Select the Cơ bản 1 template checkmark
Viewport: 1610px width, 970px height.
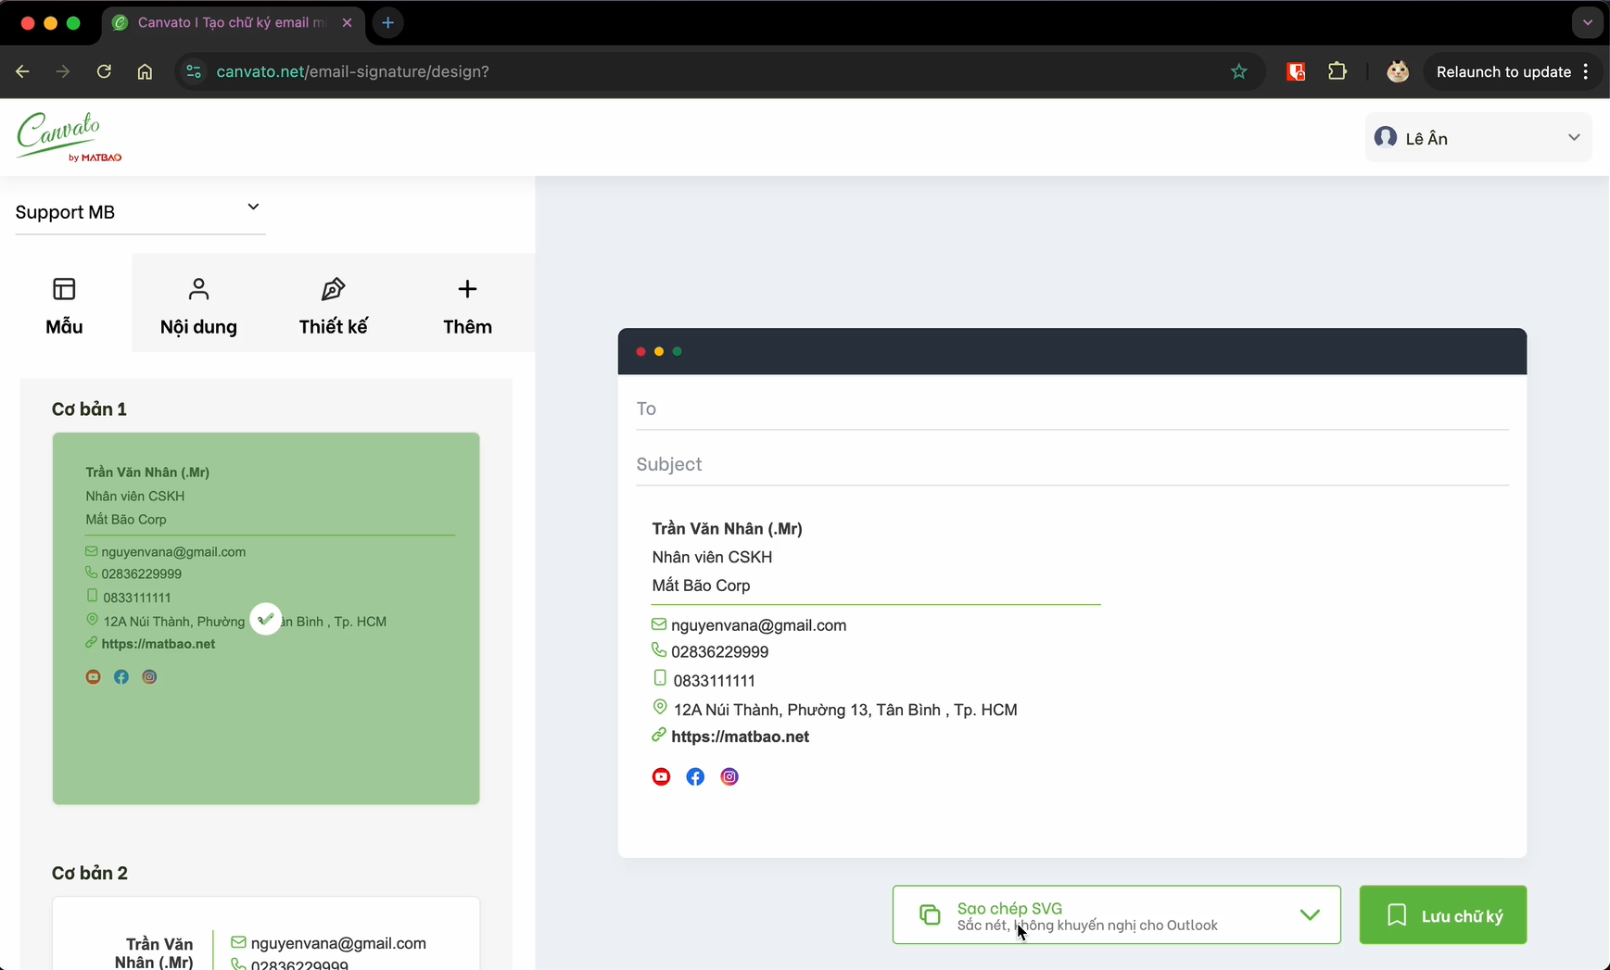[266, 619]
